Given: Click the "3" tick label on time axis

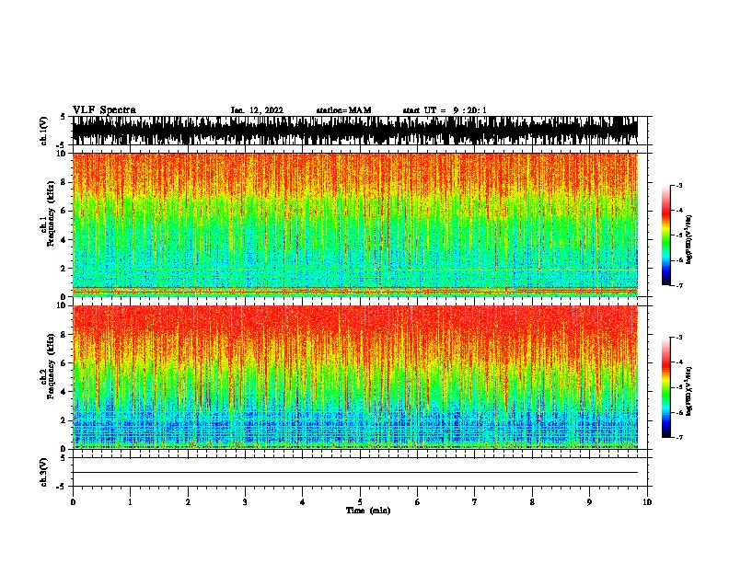Looking at the screenshot, I should (x=245, y=502).
